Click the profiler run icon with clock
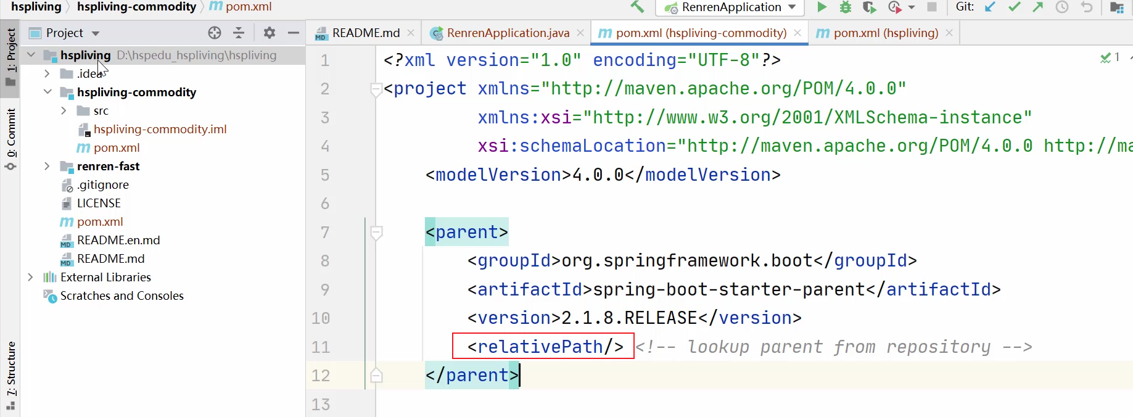This screenshot has height=417, width=1133. (894, 7)
